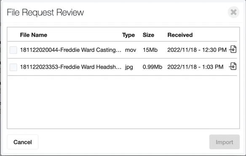This screenshot has width=246, height=156.
Task: Tick the checkbox for Freddie Ward Headshot file
Action: (13, 67)
